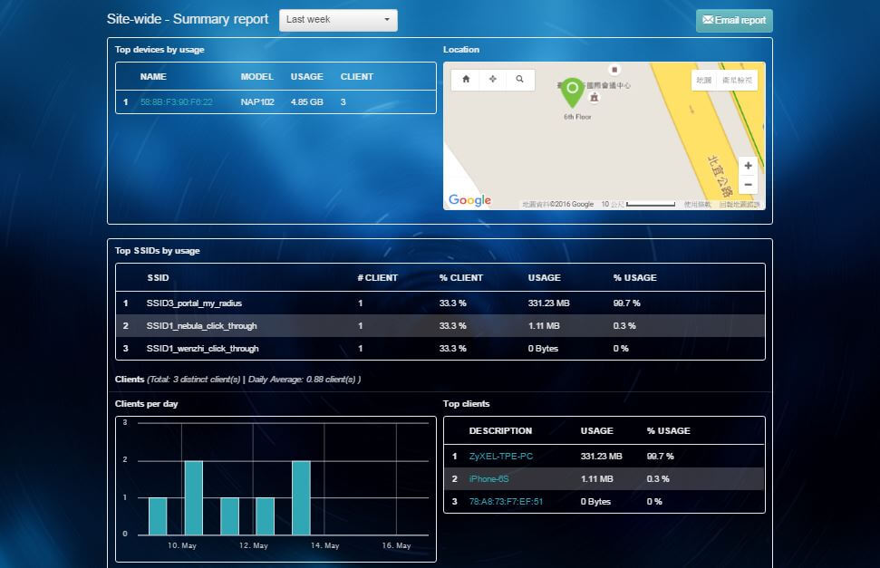Click the map search magnifier icon
This screenshot has height=568, width=880.
519,80
